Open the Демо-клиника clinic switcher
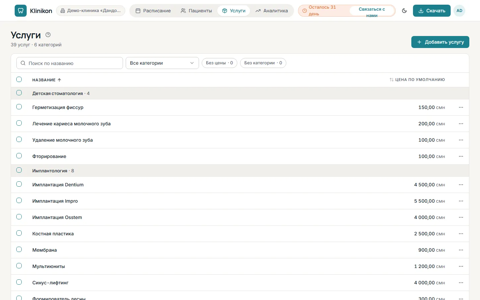The width and height of the screenshot is (480, 300). pos(91,11)
